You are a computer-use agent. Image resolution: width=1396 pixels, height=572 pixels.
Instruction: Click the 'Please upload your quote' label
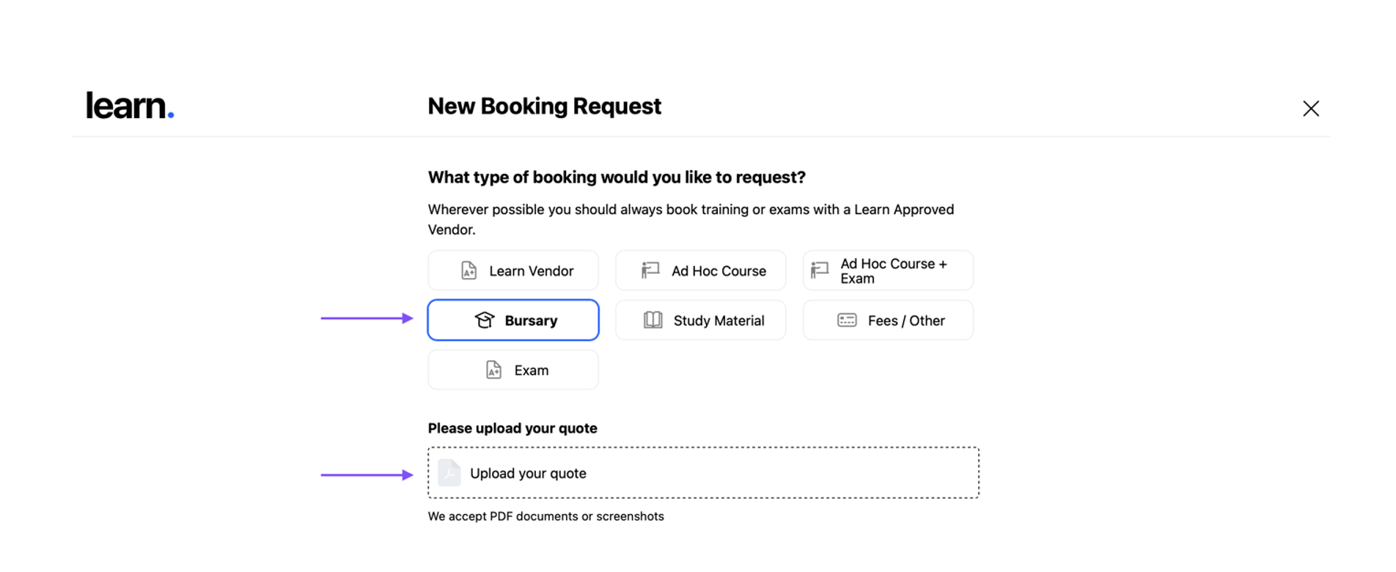(513, 428)
